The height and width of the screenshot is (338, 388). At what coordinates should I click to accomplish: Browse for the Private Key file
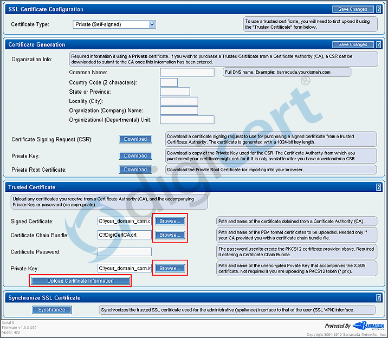[170, 268]
